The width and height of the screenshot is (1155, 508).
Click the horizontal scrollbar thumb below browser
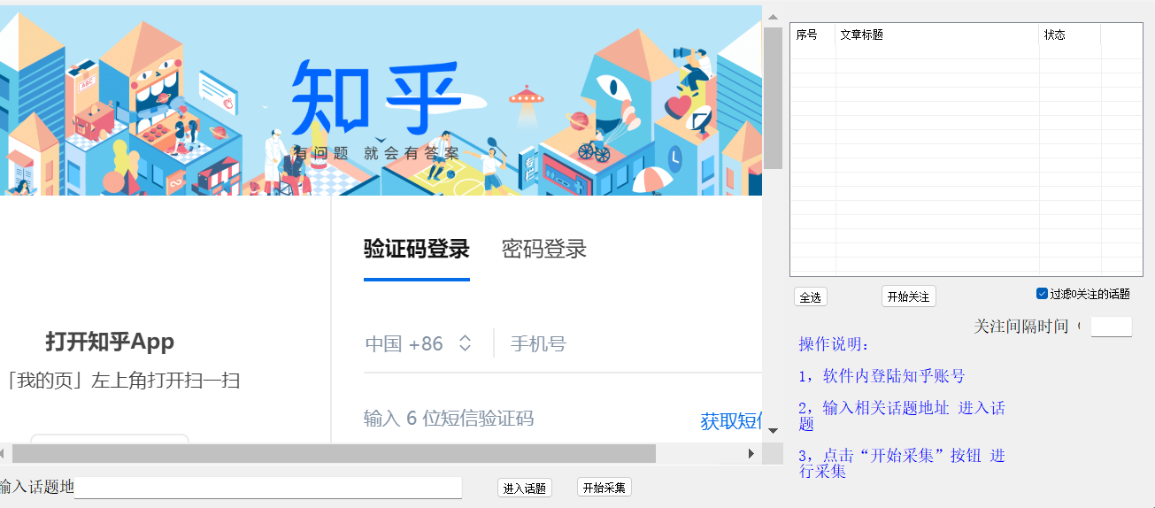pyautogui.click(x=334, y=453)
